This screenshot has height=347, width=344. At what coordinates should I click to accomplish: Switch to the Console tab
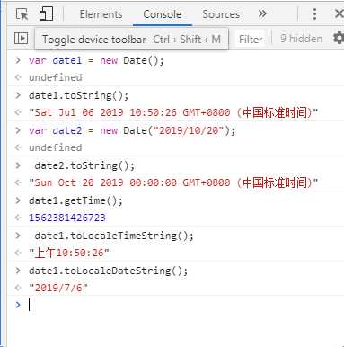click(162, 14)
